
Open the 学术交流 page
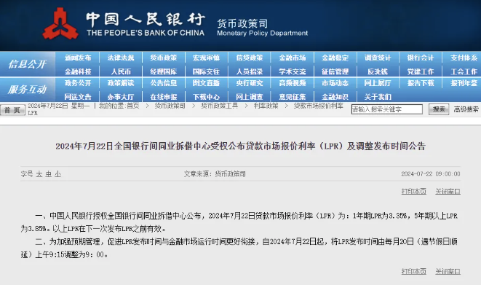tap(293, 71)
